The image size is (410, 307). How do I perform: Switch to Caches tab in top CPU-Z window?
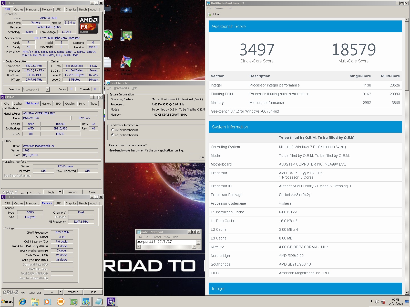pyautogui.click(x=19, y=9)
